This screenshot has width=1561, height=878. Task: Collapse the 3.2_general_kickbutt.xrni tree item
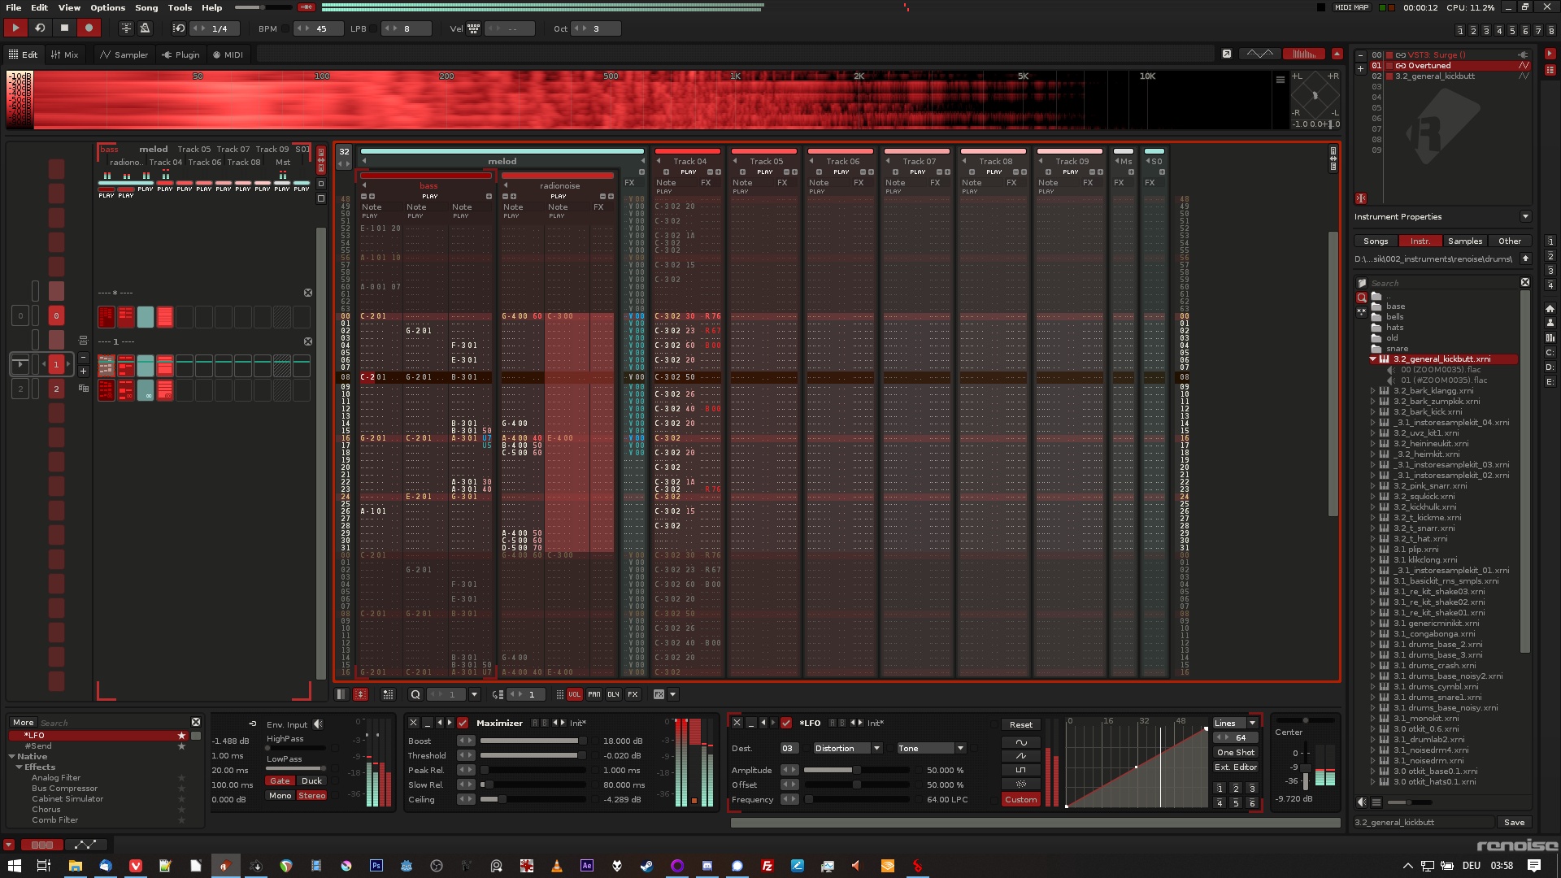point(1373,359)
